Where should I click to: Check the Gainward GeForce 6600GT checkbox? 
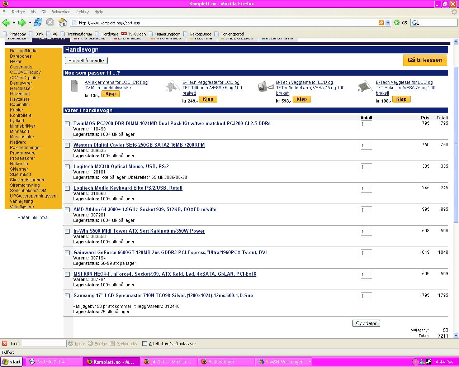pyautogui.click(x=67, y=253)
